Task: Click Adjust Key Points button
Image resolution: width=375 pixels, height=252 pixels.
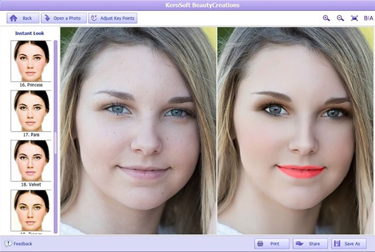Action: coord(112,18)
